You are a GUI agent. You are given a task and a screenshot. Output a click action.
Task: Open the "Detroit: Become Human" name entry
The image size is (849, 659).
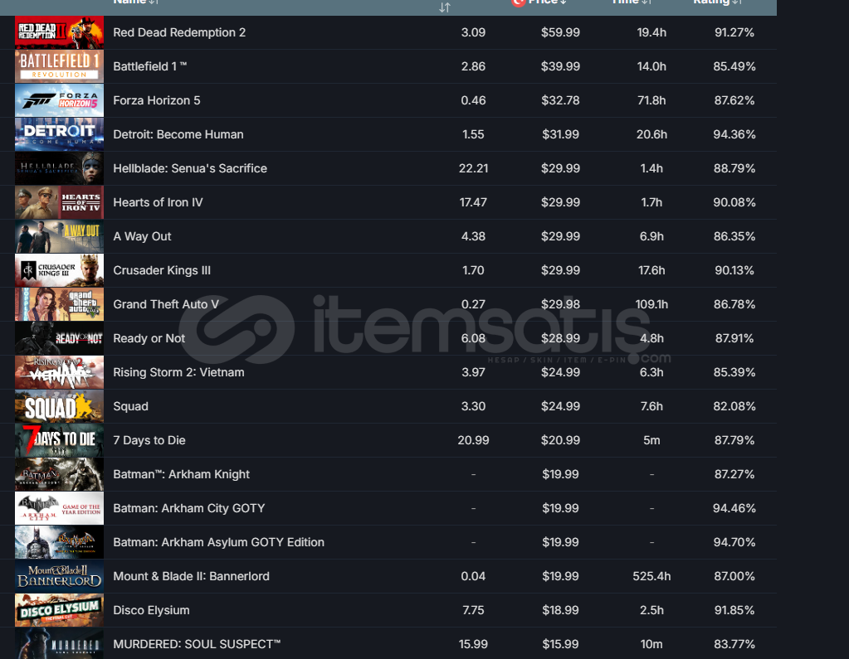(178, 134)
